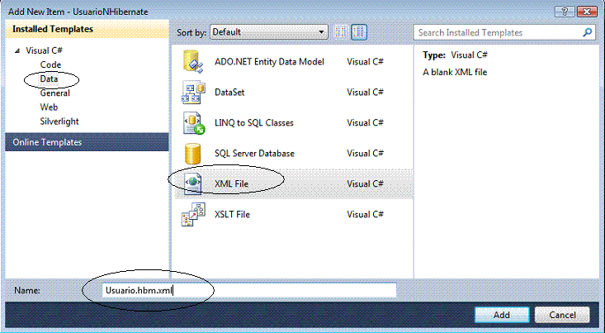Select the General category
This screenshot has height=333, width=605.
point(55,93)
